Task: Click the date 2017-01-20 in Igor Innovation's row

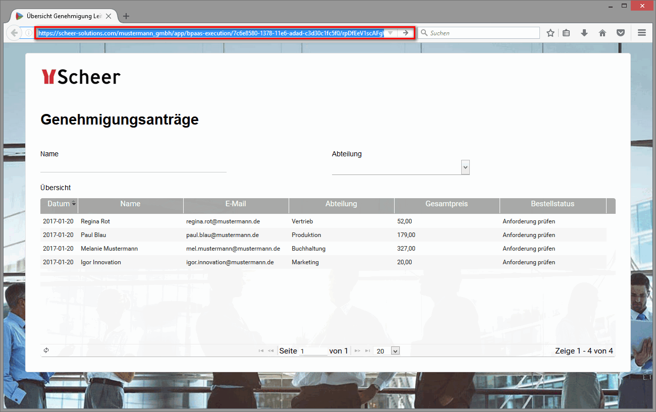Action: coord(58,262)
